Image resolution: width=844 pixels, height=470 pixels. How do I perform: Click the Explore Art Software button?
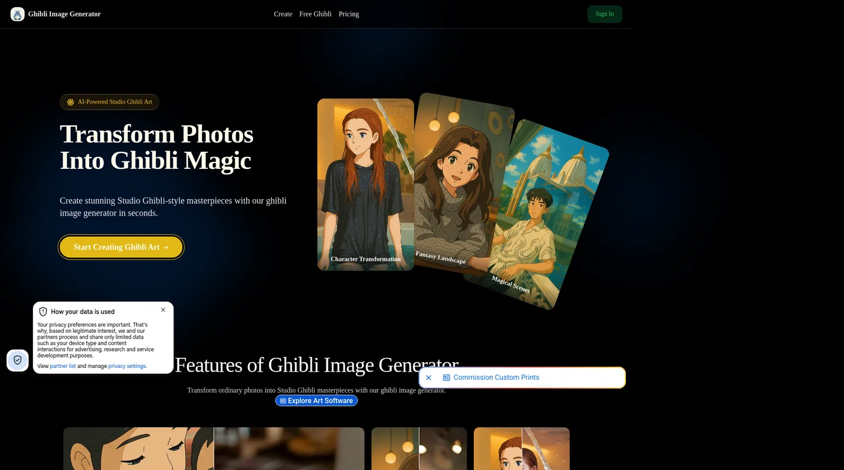tap(316, 401)
